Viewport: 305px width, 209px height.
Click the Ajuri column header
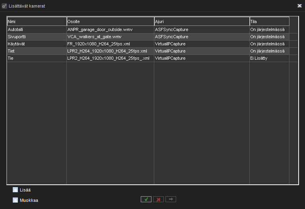(x=202, y=21)
